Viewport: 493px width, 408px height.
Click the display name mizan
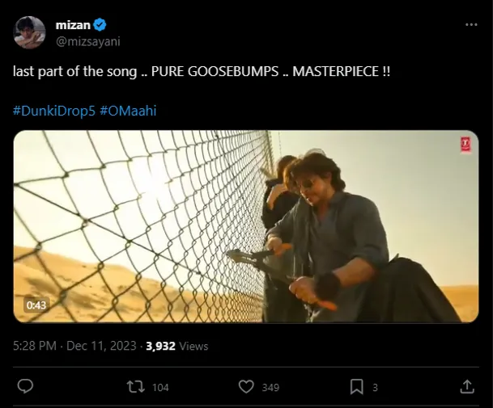(71, 25)
